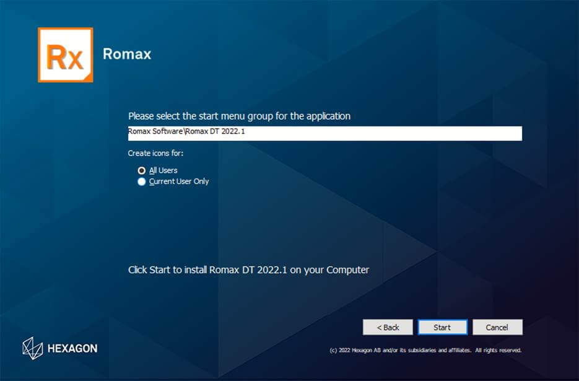The image size is (579, 381).
Task: Click the Hexagon geometric logo emblem
Action: 32,348
